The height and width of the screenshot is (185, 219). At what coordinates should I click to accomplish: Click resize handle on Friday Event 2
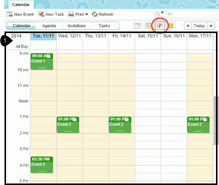tap(120, 131)
